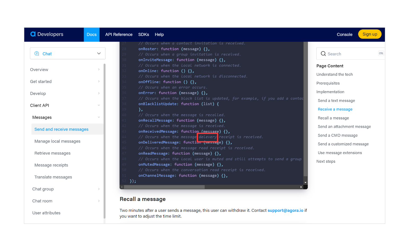This screenshot has width=404, height=251.
Task: Select the SDKs menu entry
Action: point(143,34)
